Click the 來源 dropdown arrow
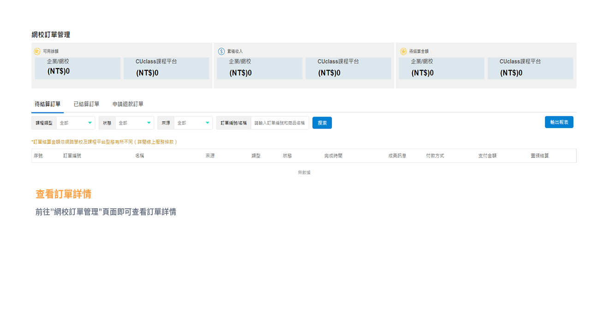The height and width of the screenshot is (311, 609). click(207, 123)
